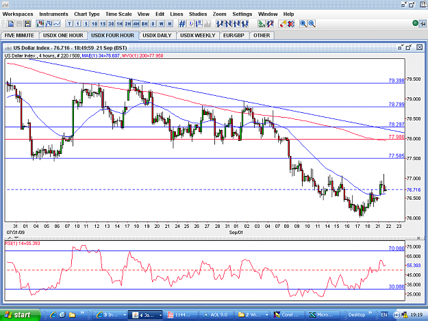Switch to USDX ONE HOUR tab
The image size is (428, 321).
click(63, 36)
